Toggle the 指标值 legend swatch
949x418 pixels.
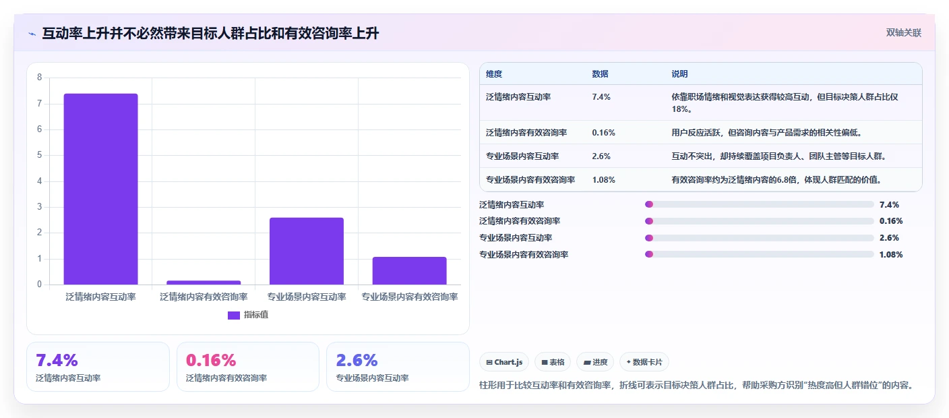tap(234, 315)
